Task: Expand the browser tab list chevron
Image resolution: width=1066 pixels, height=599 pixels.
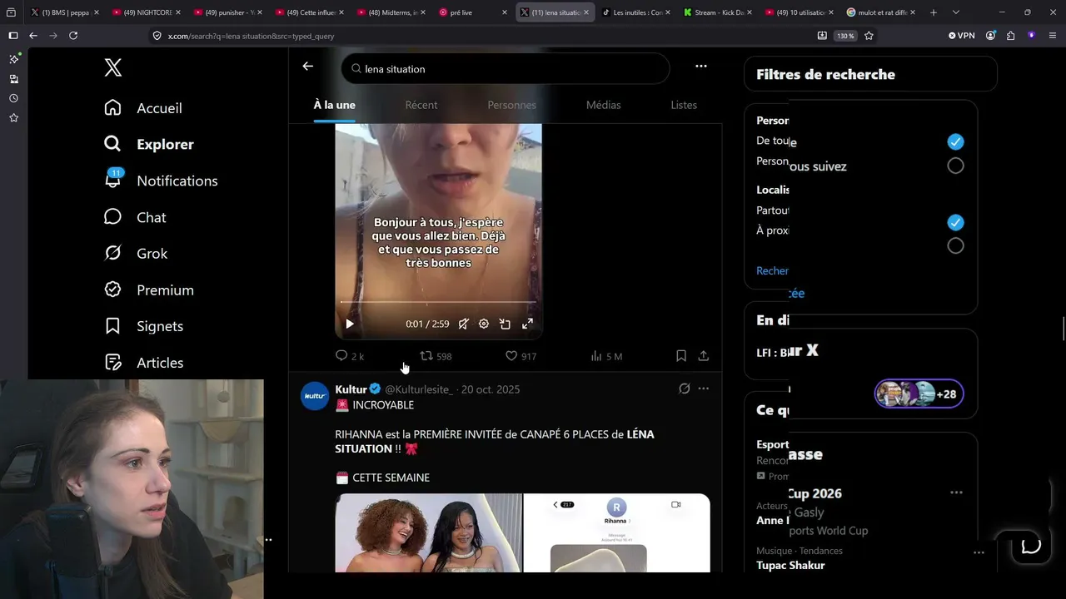Action: (x=955, y=12)
